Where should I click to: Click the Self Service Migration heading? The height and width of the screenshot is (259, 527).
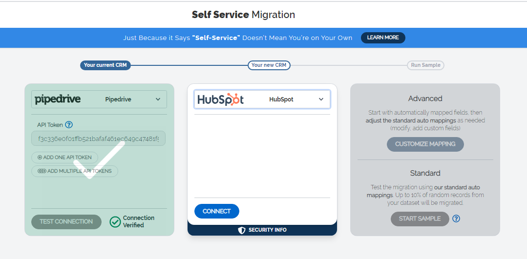[x=243, y=15]
